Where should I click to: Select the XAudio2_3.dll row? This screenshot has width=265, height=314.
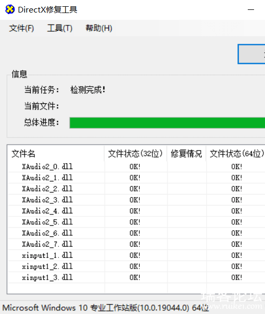pyautogui.click(x=136, y=200)
